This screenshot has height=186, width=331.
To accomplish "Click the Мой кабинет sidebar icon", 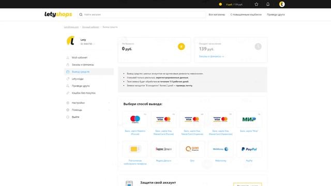I will [68, 57].
